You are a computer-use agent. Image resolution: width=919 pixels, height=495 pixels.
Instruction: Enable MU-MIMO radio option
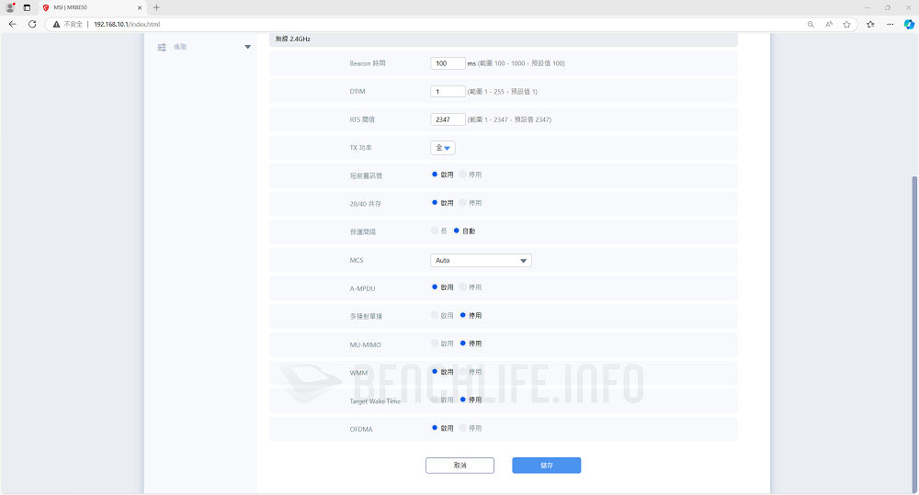(x=435, y=343)
